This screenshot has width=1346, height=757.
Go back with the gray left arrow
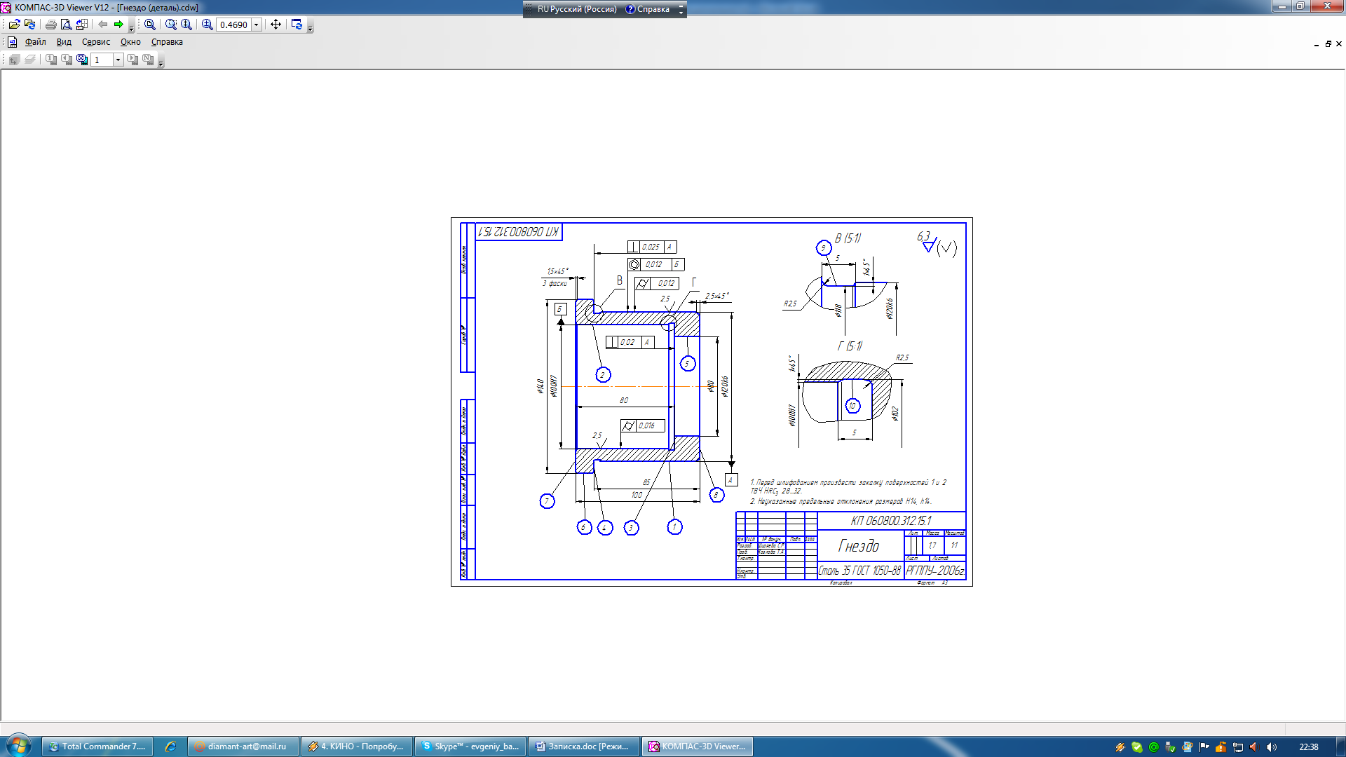(103, 25)
